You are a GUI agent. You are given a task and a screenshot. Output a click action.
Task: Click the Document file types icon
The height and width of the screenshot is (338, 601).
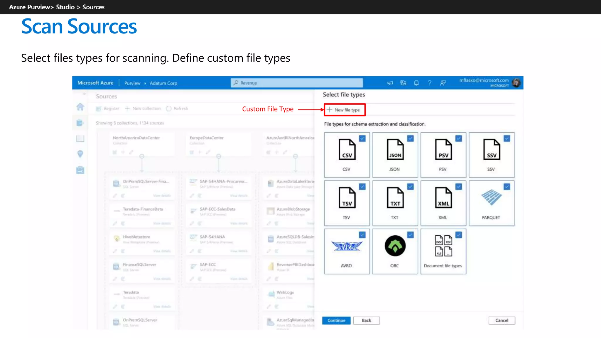tap(443, 246)
